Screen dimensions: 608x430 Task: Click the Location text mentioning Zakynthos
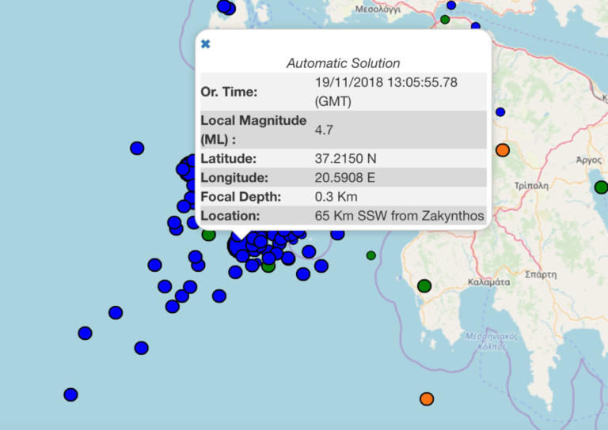pos(399,215)
